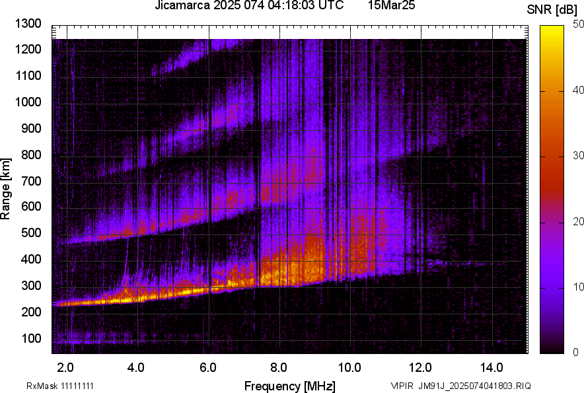The height and width of the screenshot is (393, 584).
Task: Click the colorbar tick value 20
Action: [x=579, y=221]
